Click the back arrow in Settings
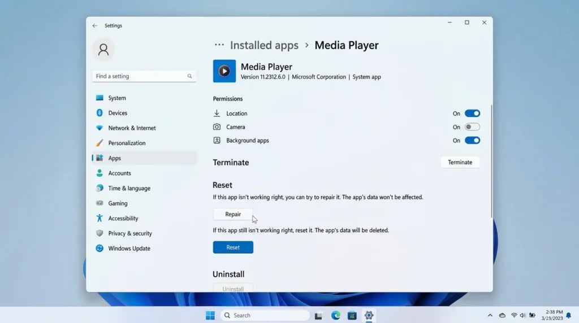 tap(95, 26)
